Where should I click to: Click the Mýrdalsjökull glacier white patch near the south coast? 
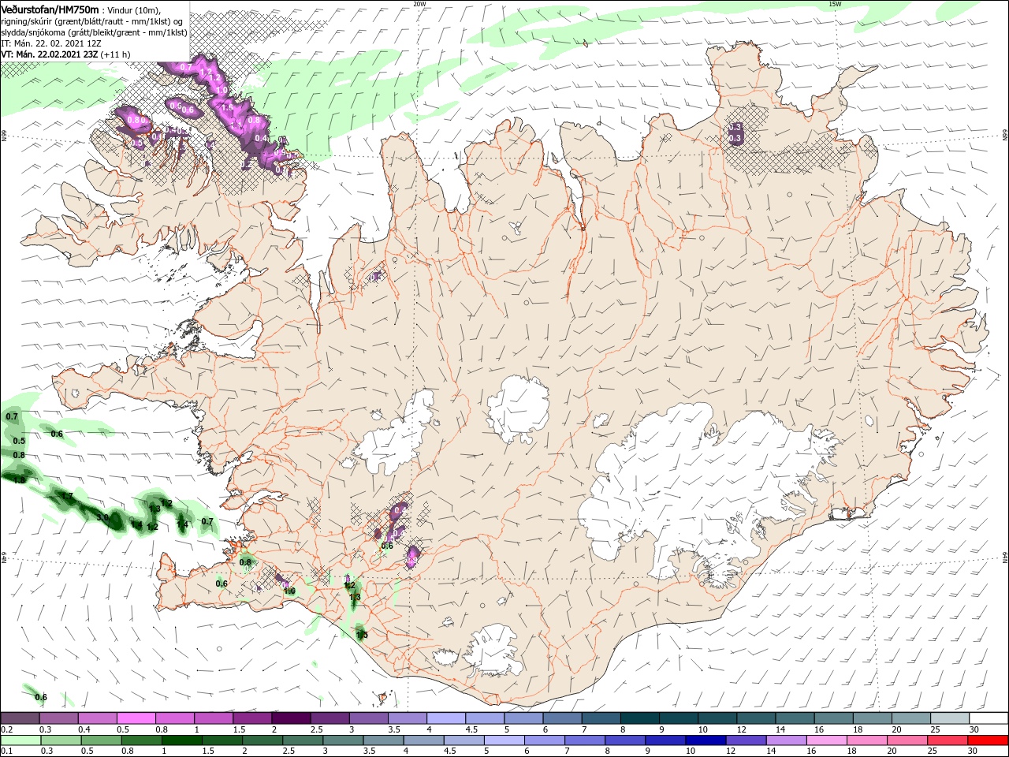coord(494,650)
